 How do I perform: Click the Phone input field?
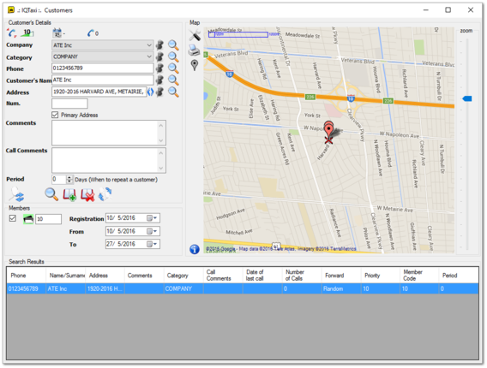coord(103,68)
